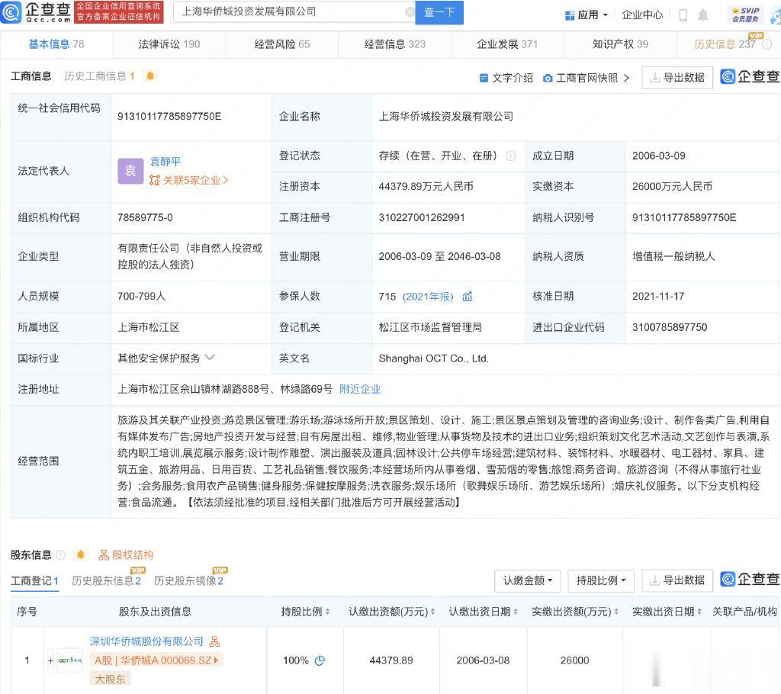Expand 关联5家企业 related companies
Image resolution: width=781 pixels, height=694 pixels.
coord(189,180)
